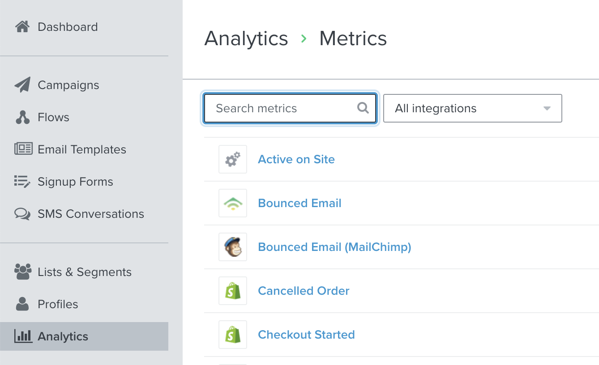
Task: Open the Bounced Email (MailChimp) metric link
Action: (334, 247)
